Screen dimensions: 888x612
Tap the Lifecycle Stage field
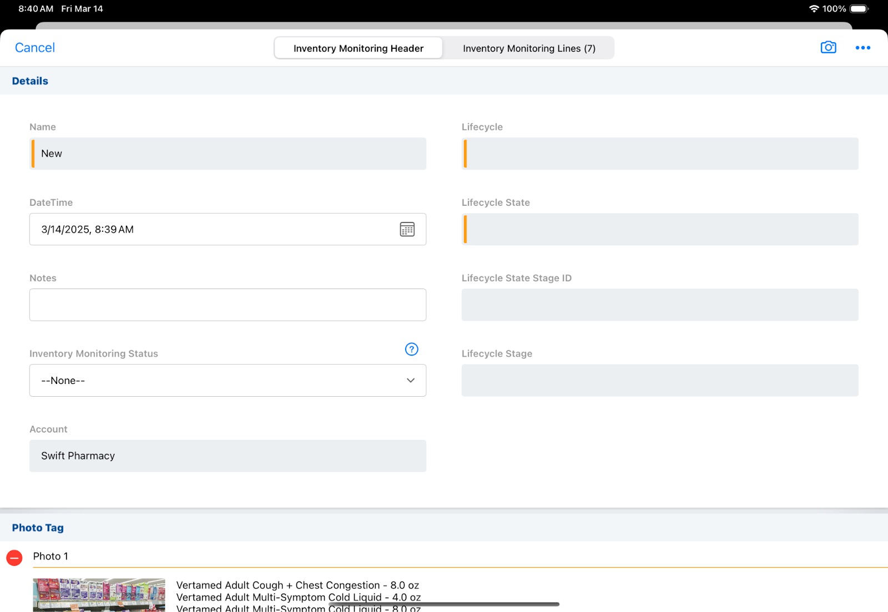click(660, 381)
